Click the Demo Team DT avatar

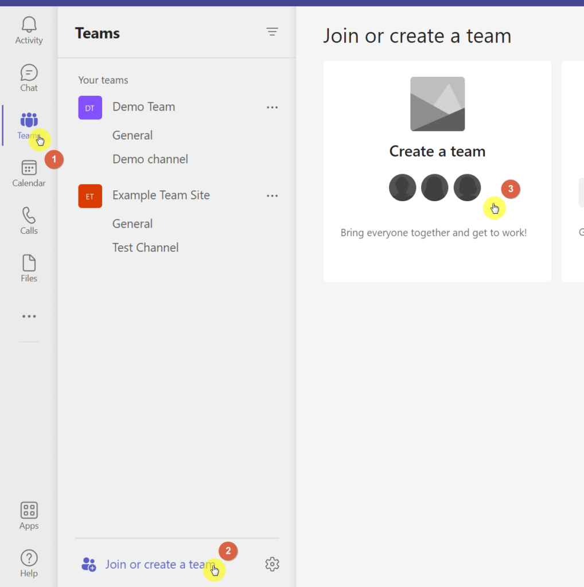pyautogui.click(x=90, y=107)
